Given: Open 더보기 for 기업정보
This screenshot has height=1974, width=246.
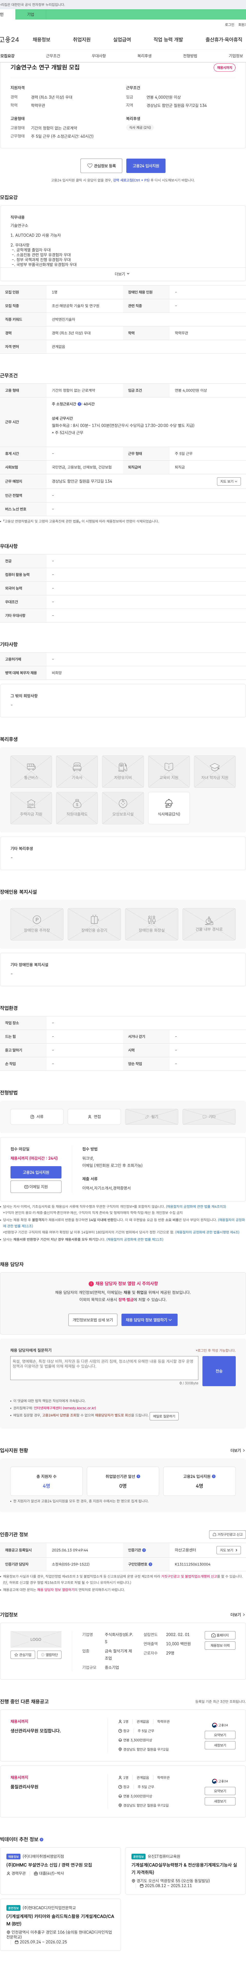Looking at the screenshot, I should [238, 1615].
